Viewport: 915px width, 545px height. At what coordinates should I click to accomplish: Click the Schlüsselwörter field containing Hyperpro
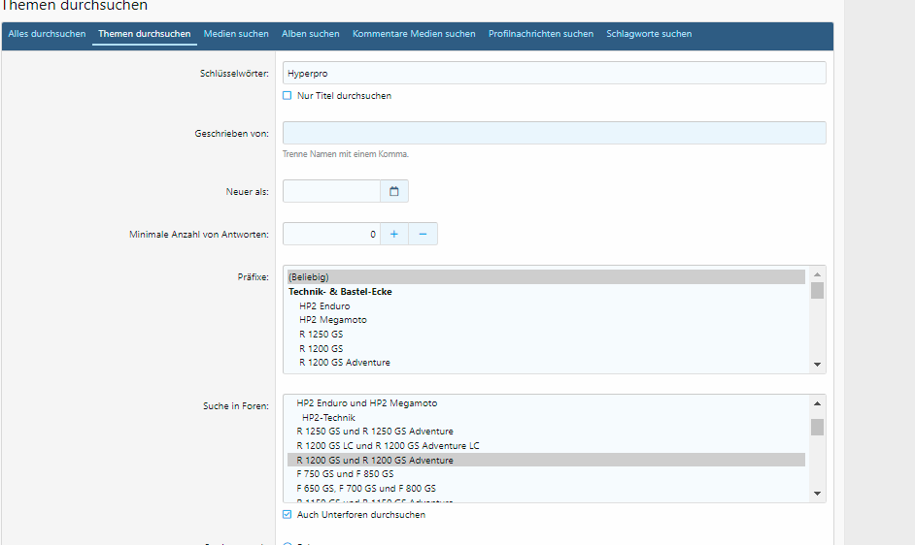click(555, 73)
